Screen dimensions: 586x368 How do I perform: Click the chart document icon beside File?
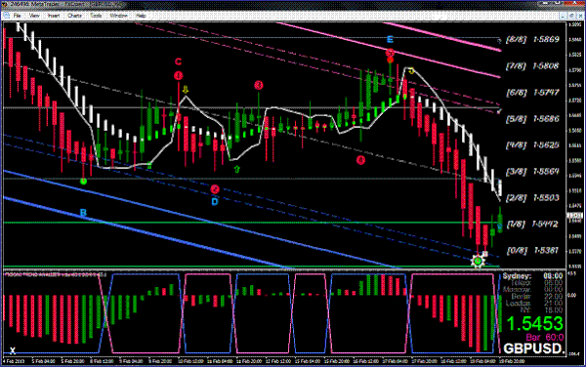(x=6, y=16)
